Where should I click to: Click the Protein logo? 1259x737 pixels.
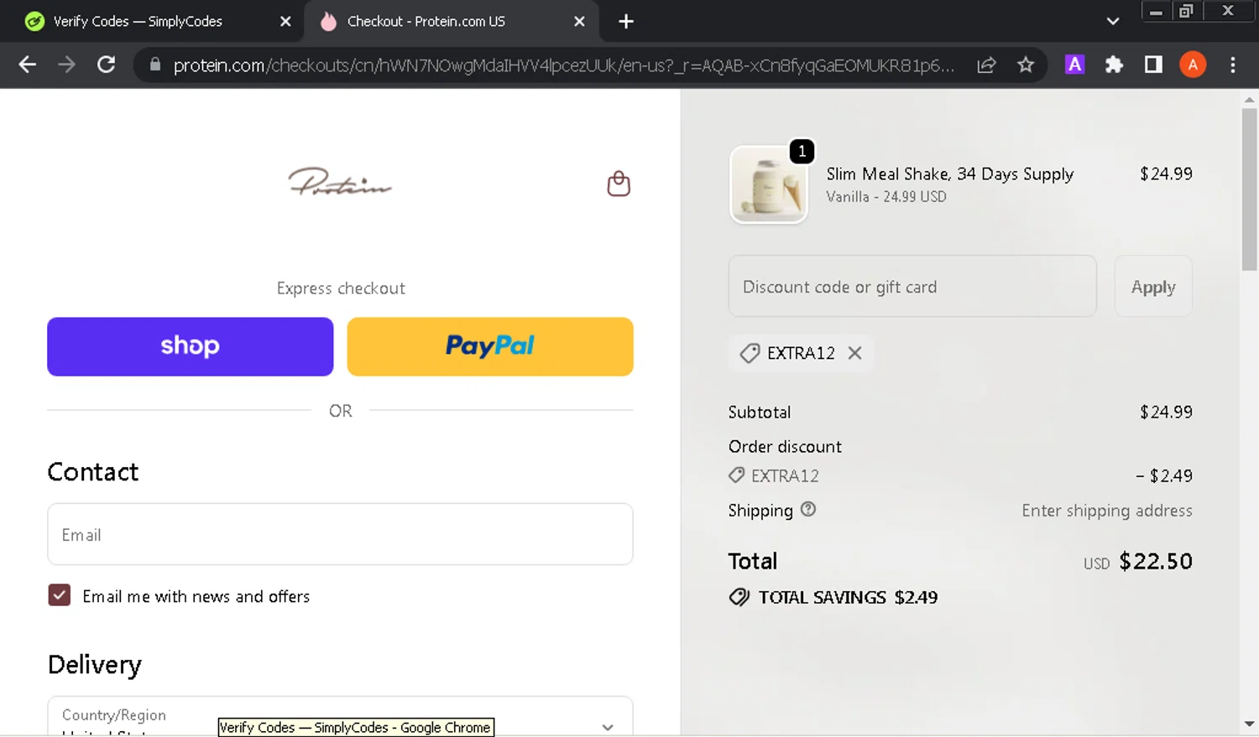(x=340, y=182)
